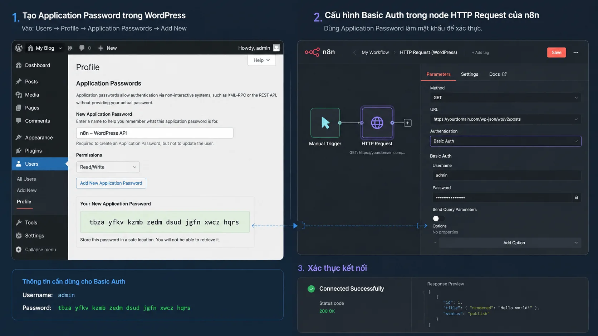Click the Tools wrench icon in sidebar
The image size is (598, 336).
[19, 222]
